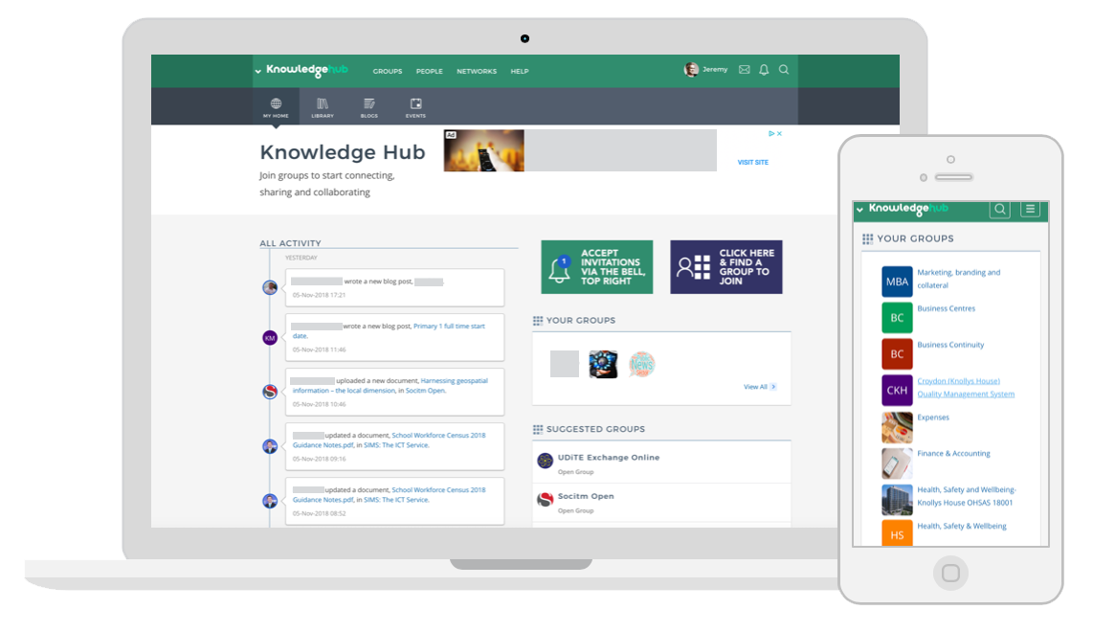
Task: Open the Networks menu item
Action: 477,71
